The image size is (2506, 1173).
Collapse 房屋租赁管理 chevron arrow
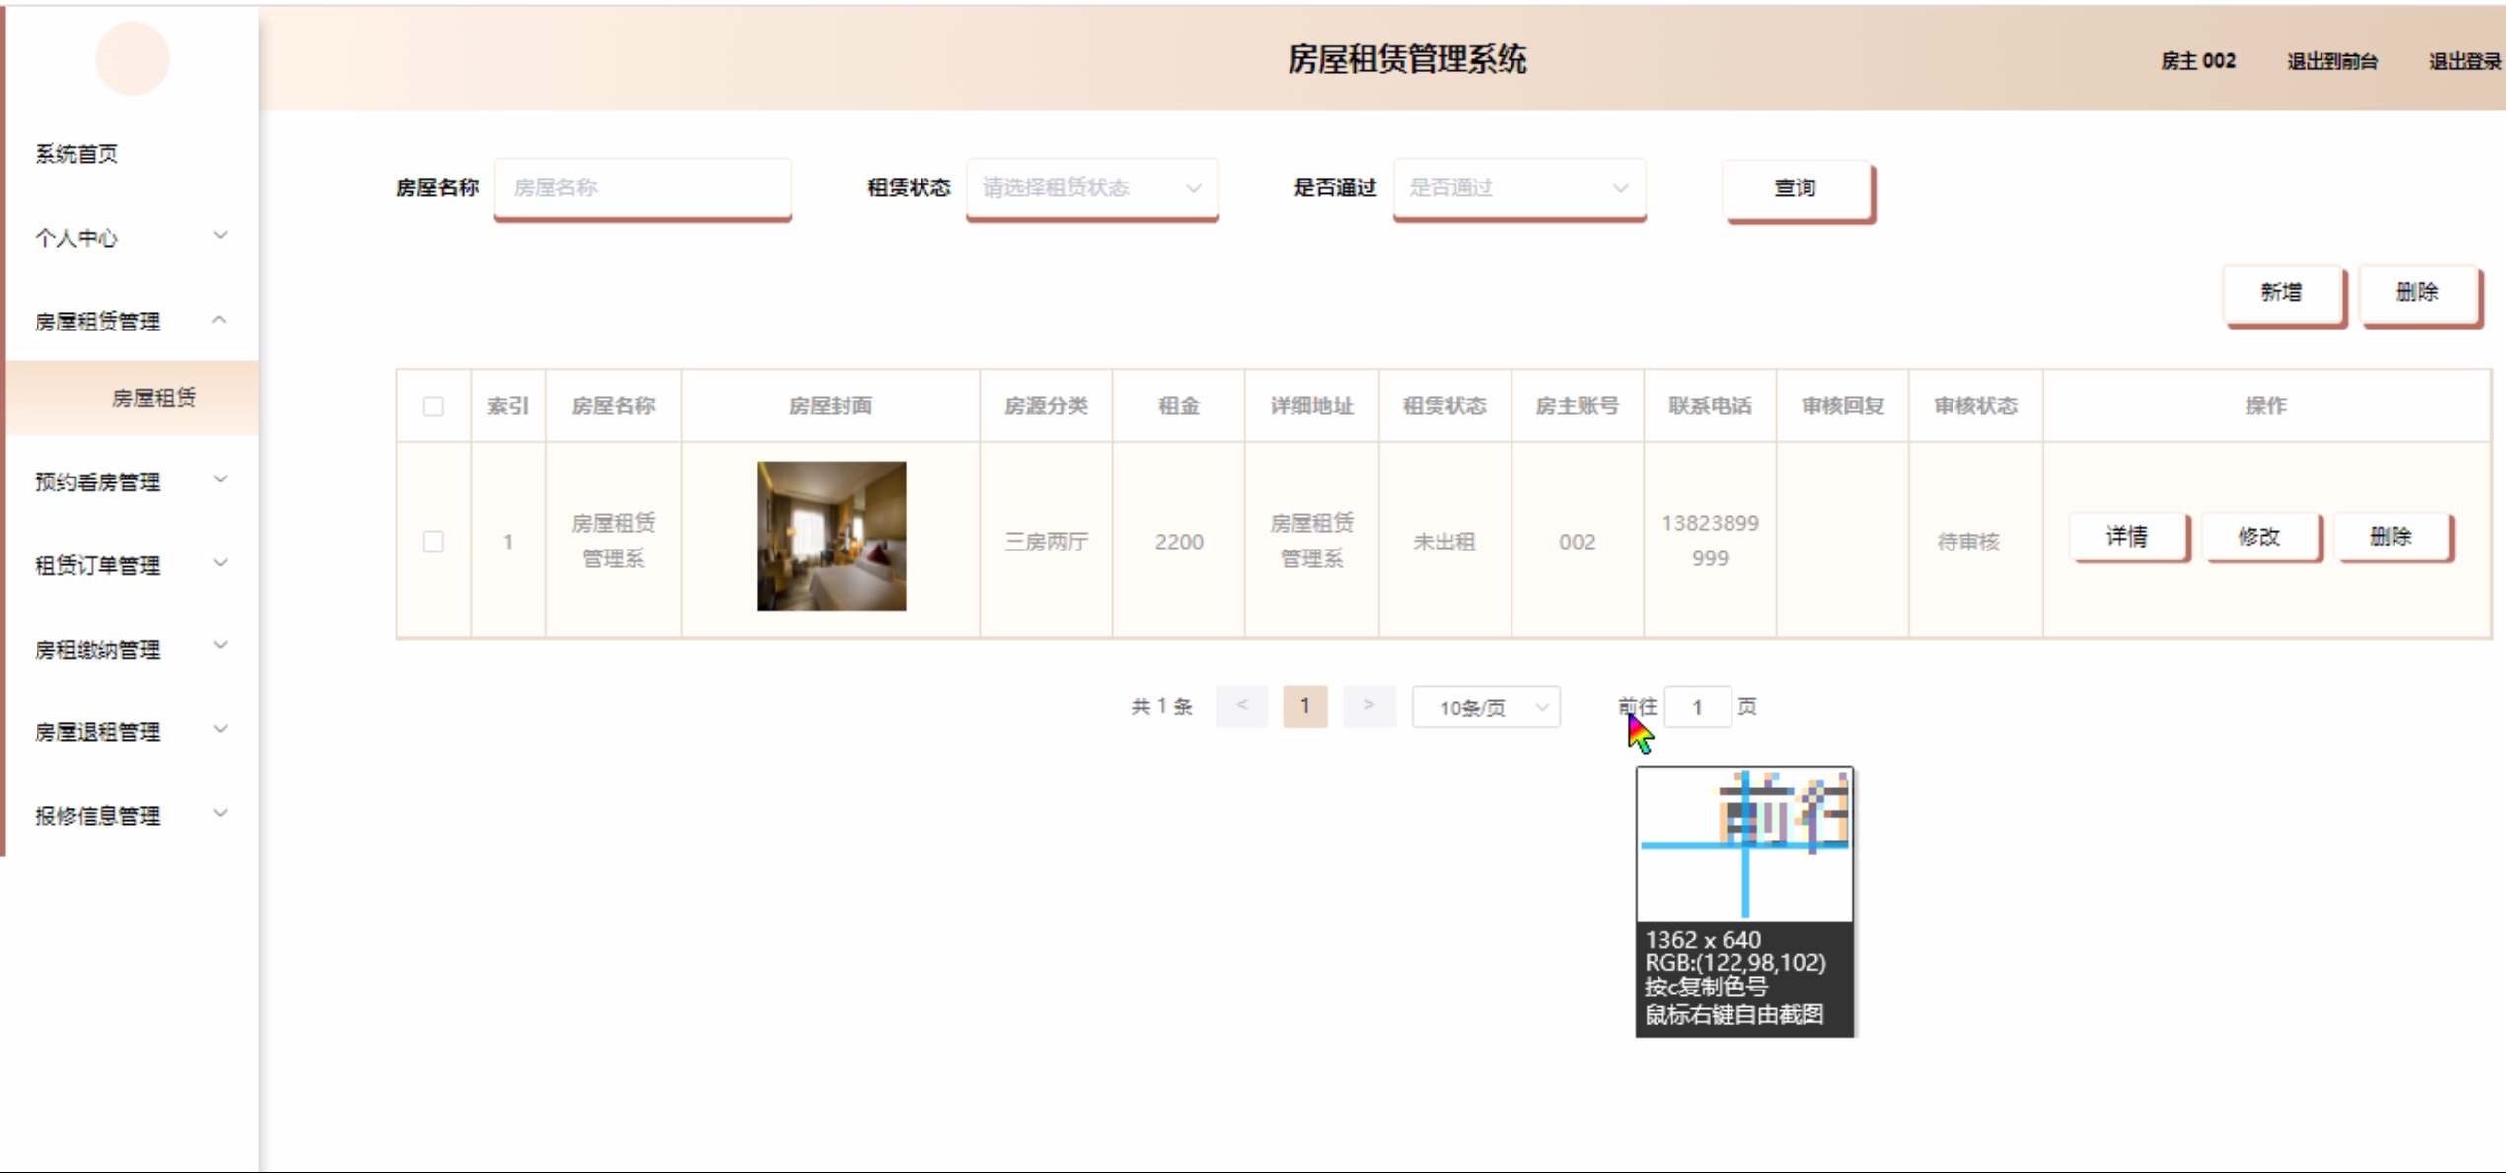pyautogui.click(x=220, y=320)
